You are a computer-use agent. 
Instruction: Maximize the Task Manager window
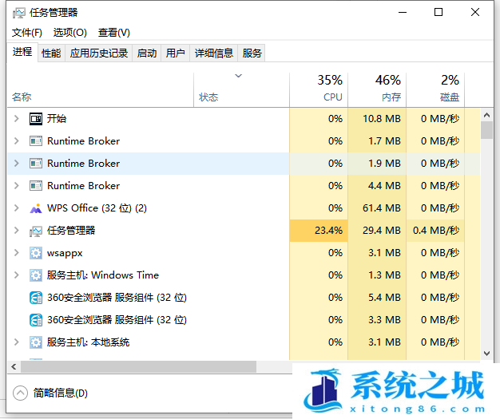pos(438,13)
